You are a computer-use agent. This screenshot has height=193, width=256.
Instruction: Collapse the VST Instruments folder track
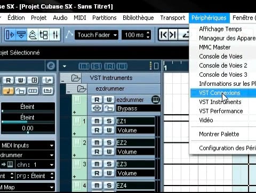pos(63,81)
